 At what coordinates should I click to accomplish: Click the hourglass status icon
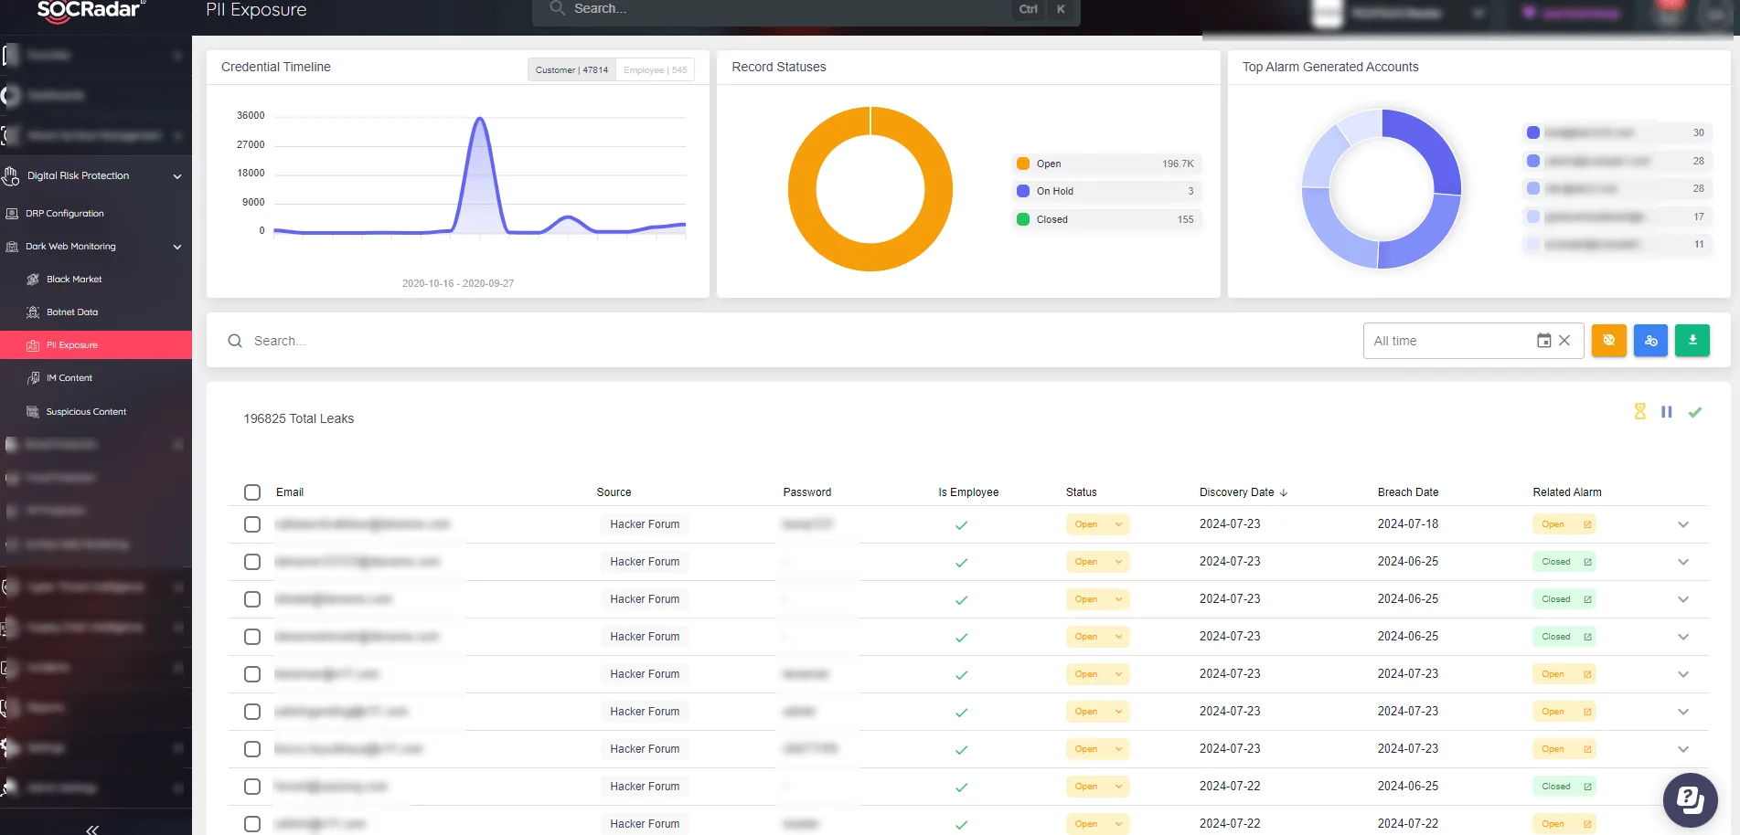tap(1639, 412)
